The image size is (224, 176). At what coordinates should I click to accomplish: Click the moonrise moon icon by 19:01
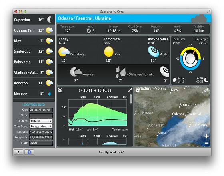(x=206, y=80)
